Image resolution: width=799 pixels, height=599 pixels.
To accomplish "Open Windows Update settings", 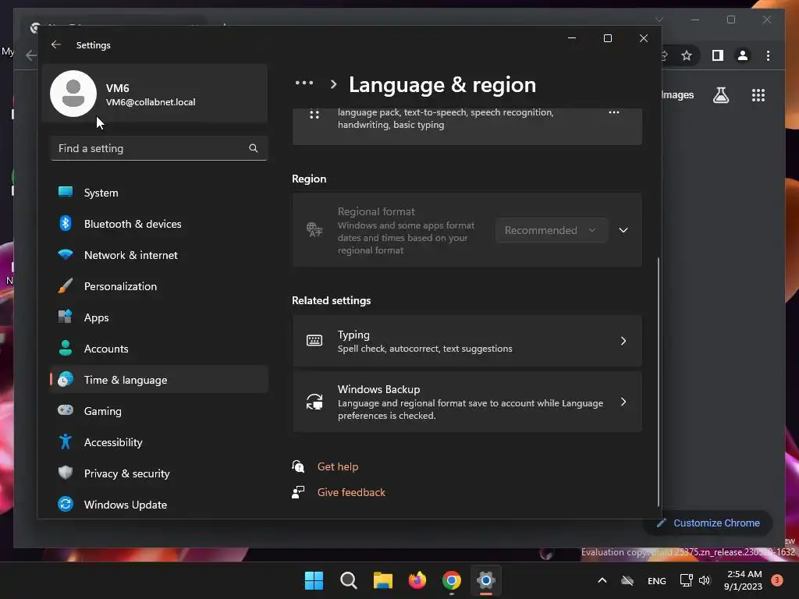I will coord(158,505).
